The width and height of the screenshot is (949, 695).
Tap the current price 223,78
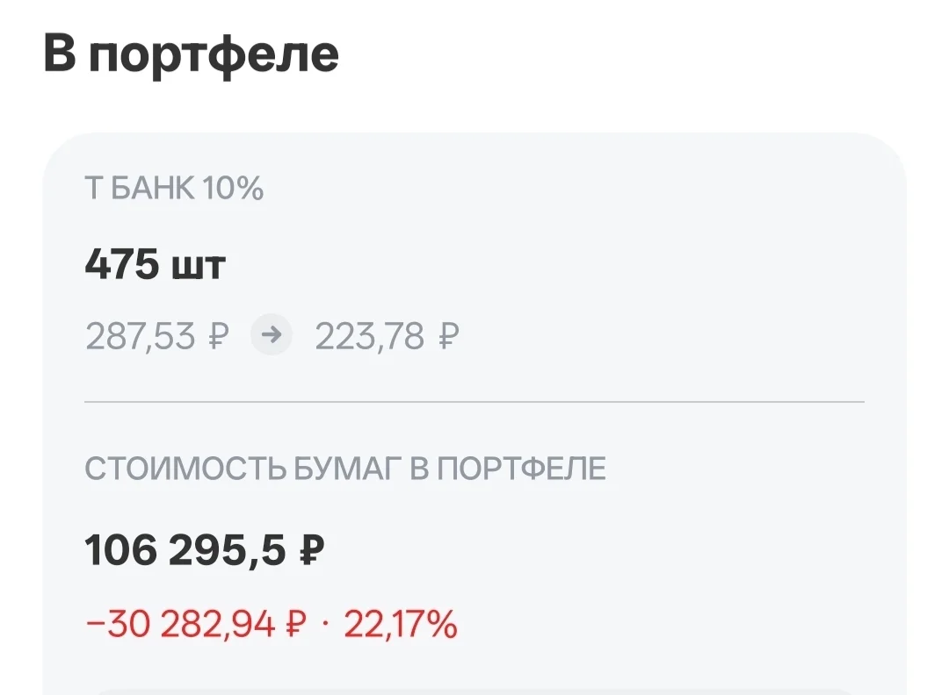point(370,336)
